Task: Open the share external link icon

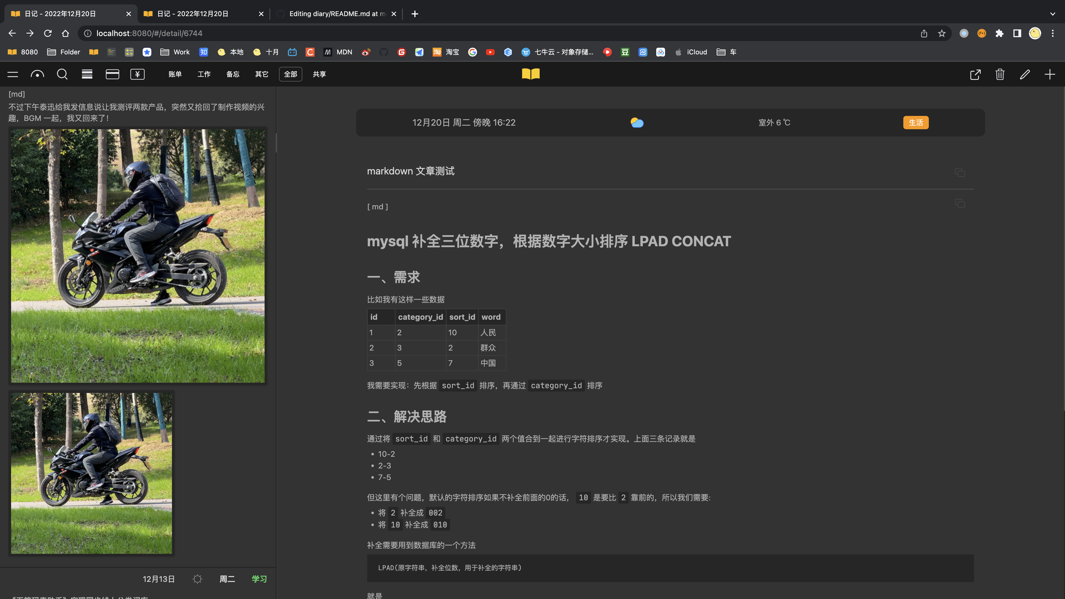Action: tap(975, 74)
